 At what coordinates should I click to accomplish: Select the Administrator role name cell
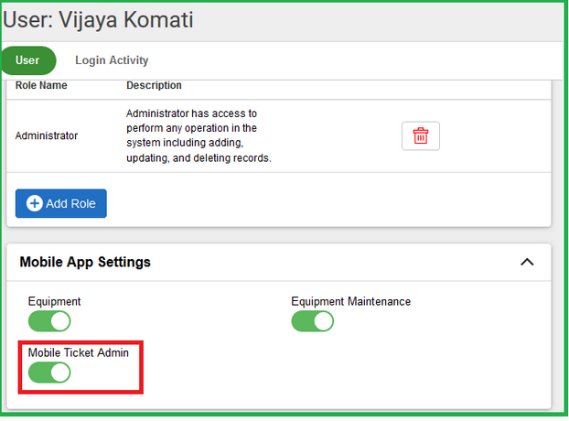coord(47,135)
